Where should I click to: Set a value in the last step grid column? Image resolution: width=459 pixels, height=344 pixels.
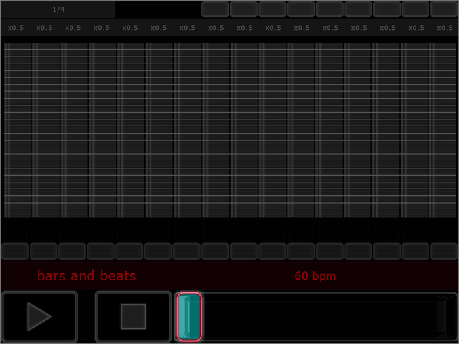tap(443, 130)
